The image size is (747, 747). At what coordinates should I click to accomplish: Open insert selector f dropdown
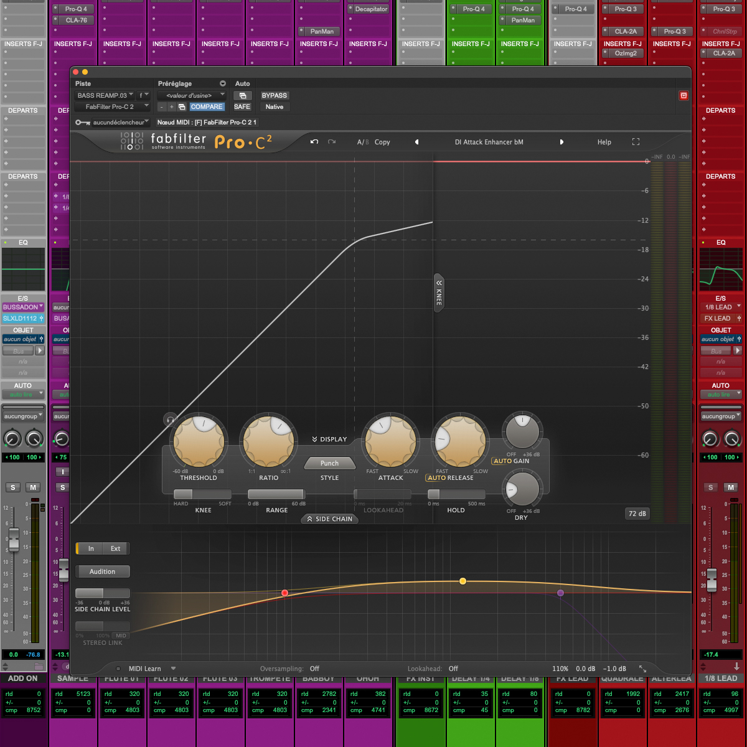coord(143,95)
